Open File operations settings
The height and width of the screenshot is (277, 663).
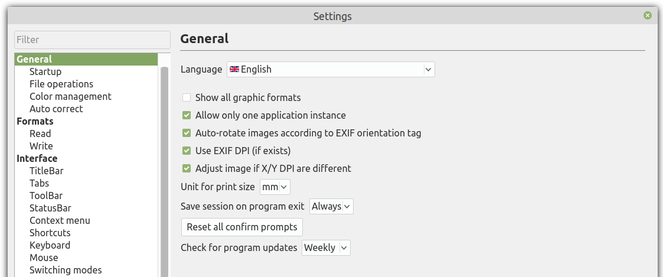pyautogui.click(x=61, y=84)
